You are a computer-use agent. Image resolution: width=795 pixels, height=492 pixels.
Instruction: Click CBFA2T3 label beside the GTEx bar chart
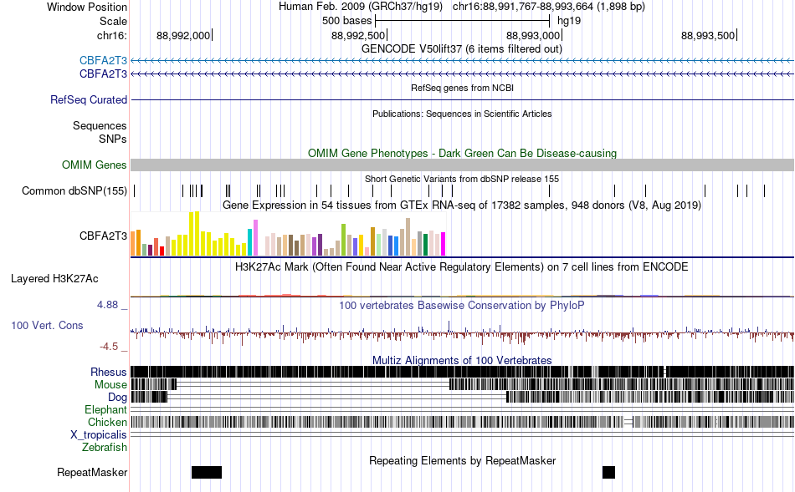[103, 236]
